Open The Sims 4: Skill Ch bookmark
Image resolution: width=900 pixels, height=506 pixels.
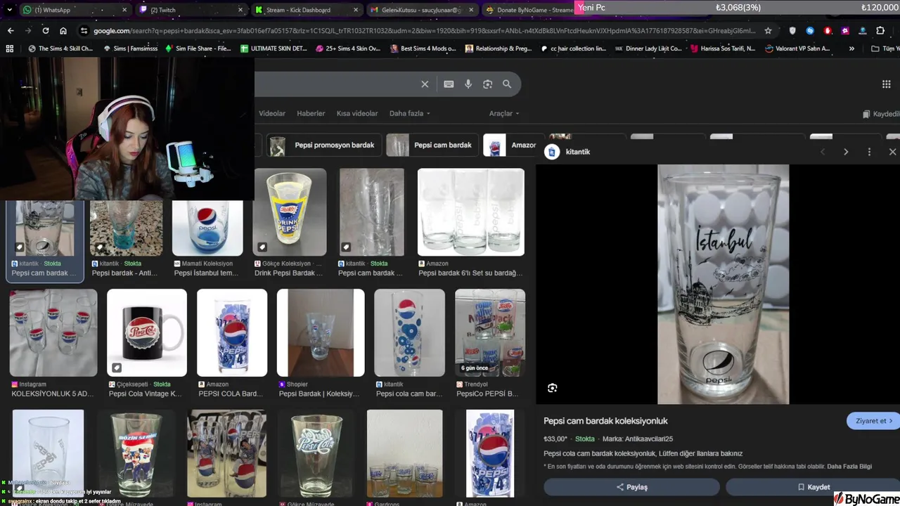[60, 48]
